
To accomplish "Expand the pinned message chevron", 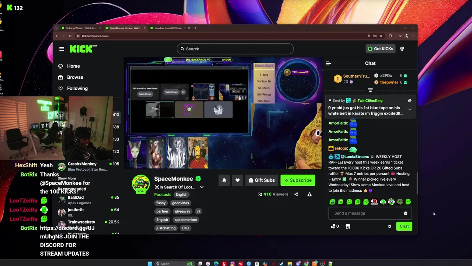I will click(x=409, y=109).
